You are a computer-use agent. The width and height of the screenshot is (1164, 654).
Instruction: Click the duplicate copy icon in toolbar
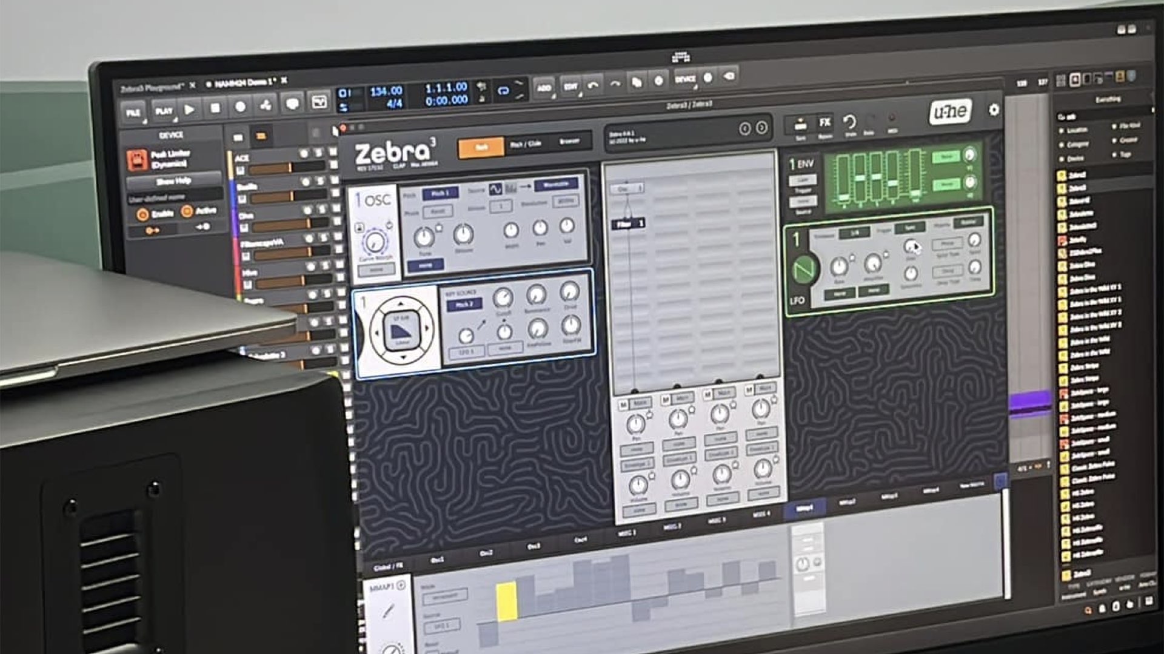pyautogui.click(x=637, y=82)
